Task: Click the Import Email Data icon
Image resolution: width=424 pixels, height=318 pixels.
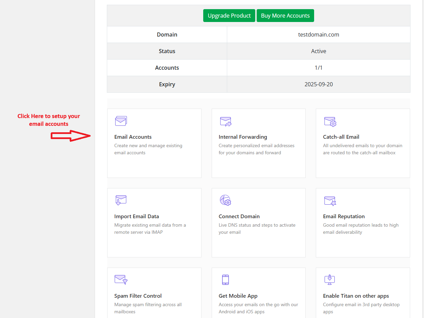Action: 121,200
